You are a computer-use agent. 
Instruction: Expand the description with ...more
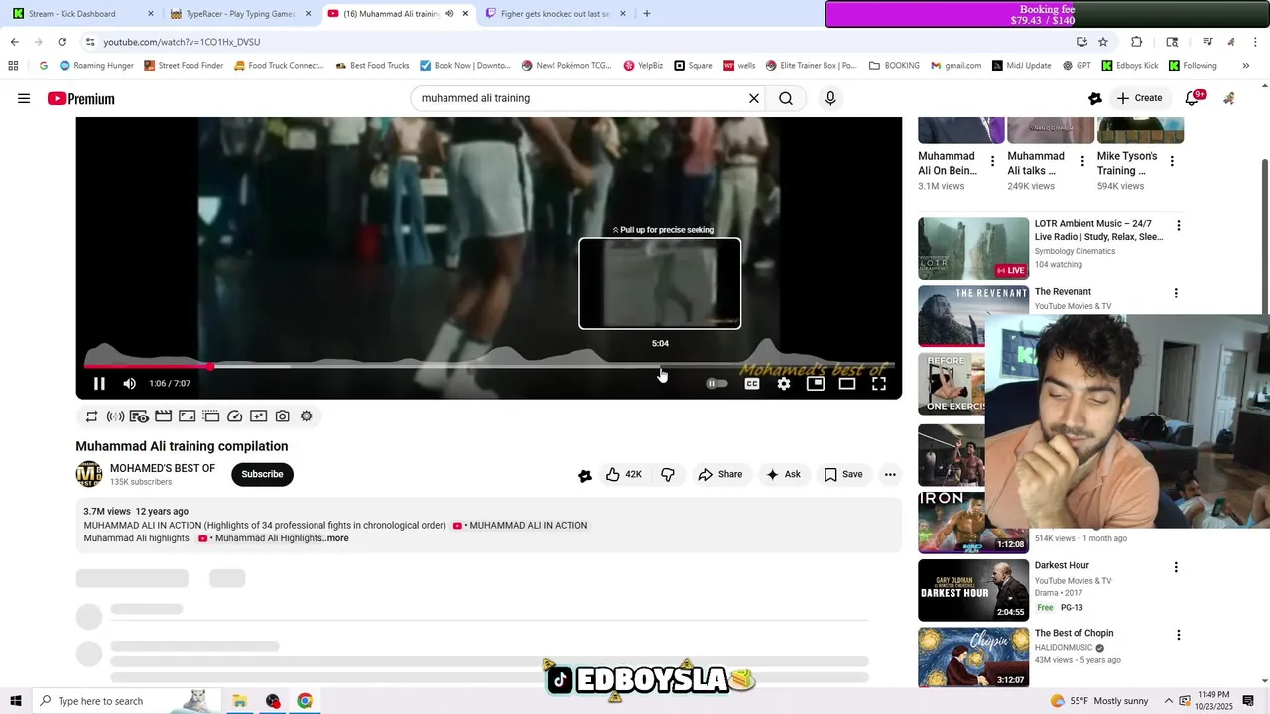tap(336, 538)
